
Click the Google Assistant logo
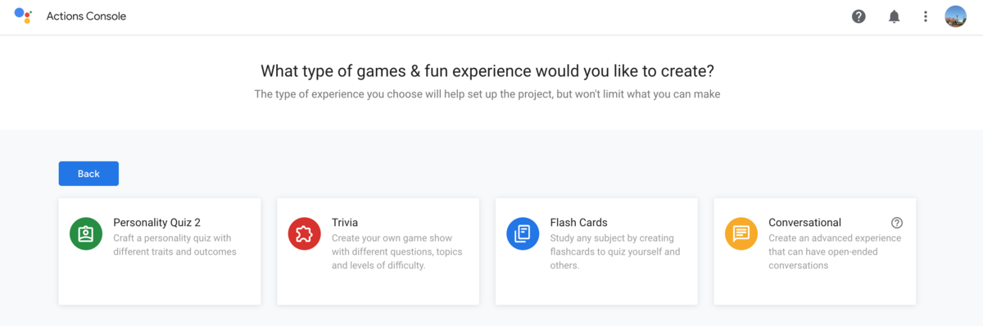[x=23, y=16]
